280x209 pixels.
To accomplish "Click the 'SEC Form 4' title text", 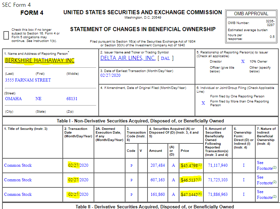I will [x=16, y=5].
